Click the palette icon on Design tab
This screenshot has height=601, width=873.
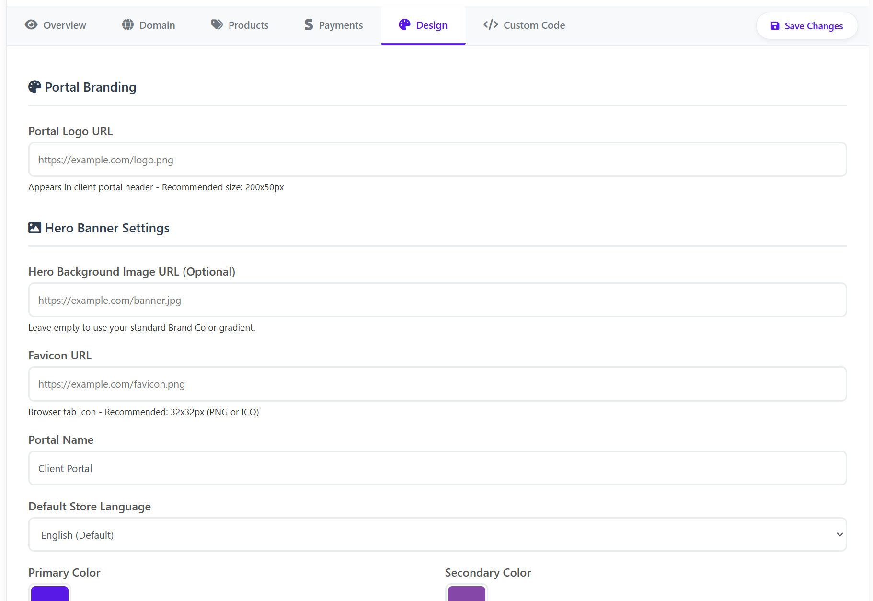click(x=405, y=25)
